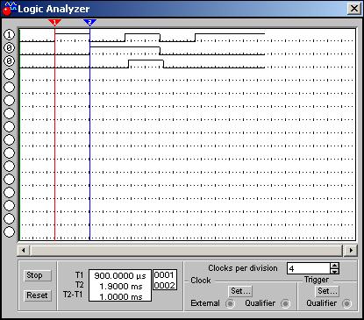Image resolution: width=364 pixels, height=320 pixels.
Task: Click the Reset button
Action: (x=38, y=295)
